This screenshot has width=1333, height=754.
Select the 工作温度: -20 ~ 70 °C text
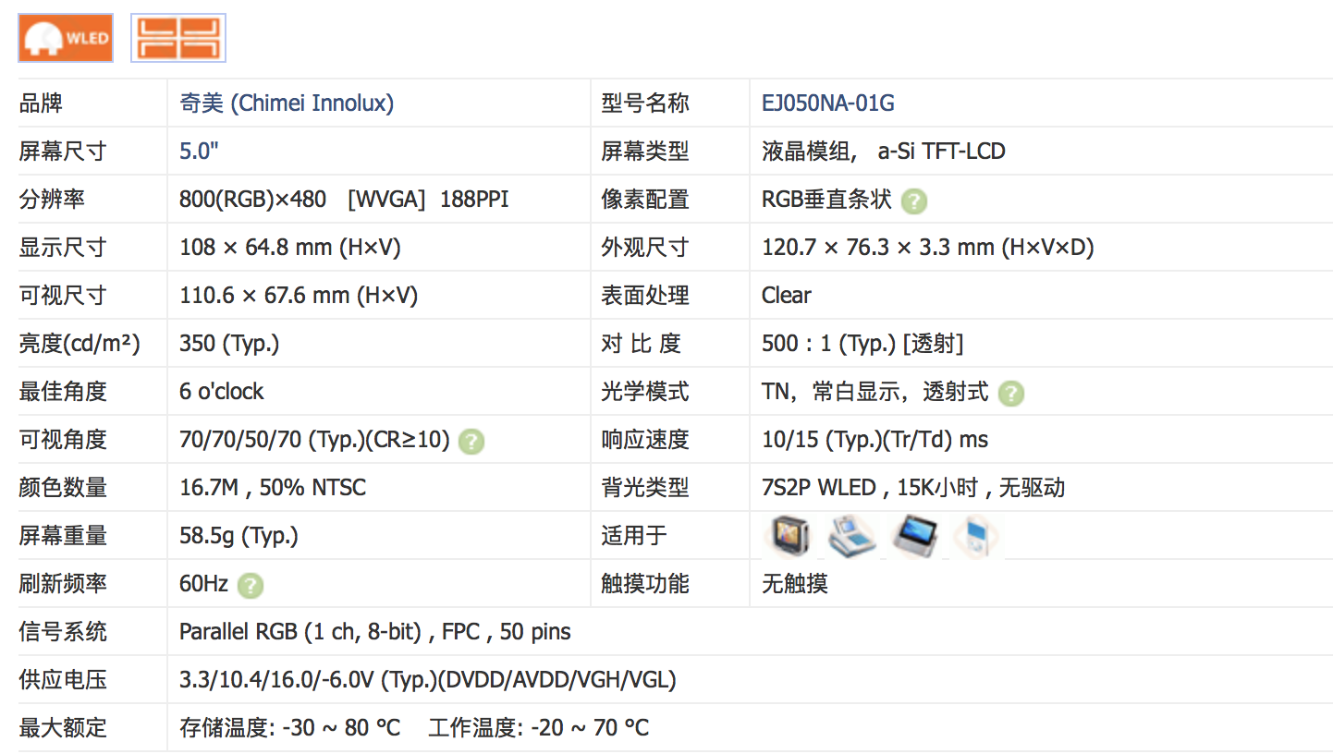tap(539, 727)
